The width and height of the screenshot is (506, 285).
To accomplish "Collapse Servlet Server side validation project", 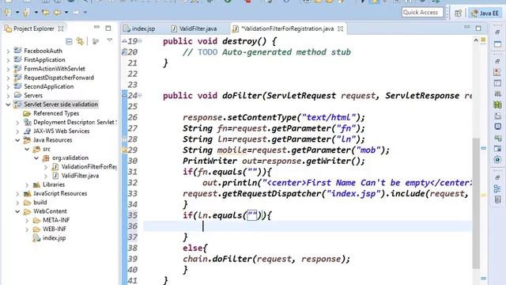I will tap(8, 104).
